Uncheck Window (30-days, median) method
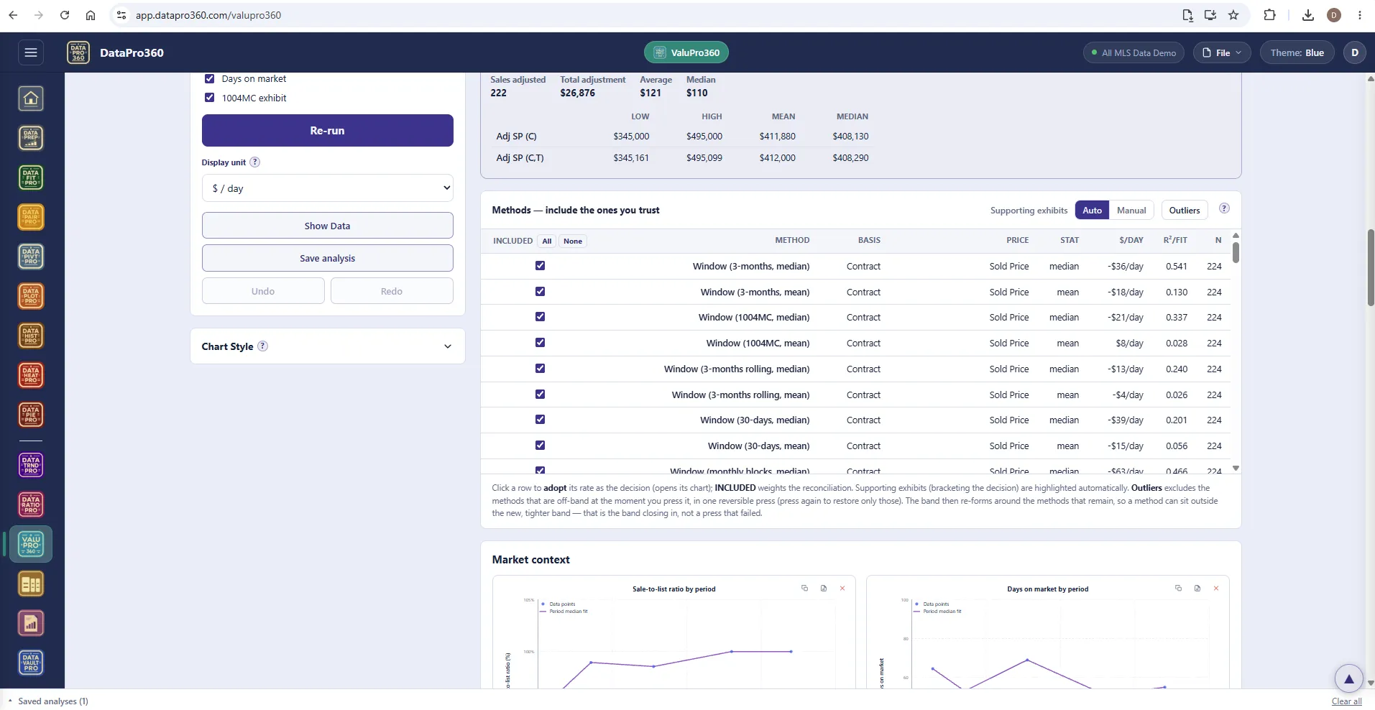Viewport: 1375px width, 710px height. (x=540, y=420)
